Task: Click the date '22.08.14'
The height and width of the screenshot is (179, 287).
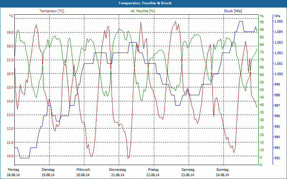Action: point(153,175)
